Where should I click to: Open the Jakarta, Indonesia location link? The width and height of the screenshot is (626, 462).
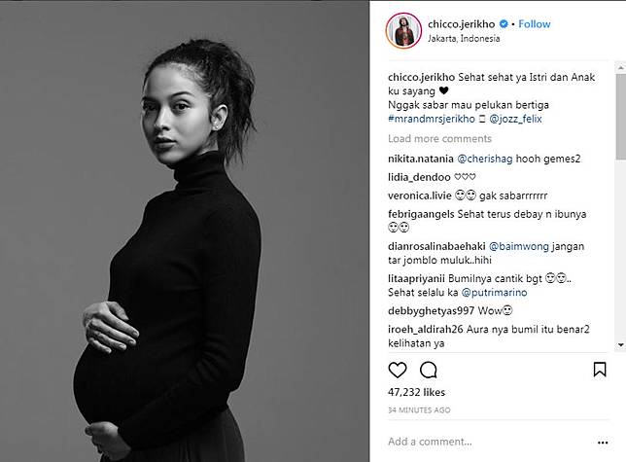pyautogui.click(x=464, y=39)
